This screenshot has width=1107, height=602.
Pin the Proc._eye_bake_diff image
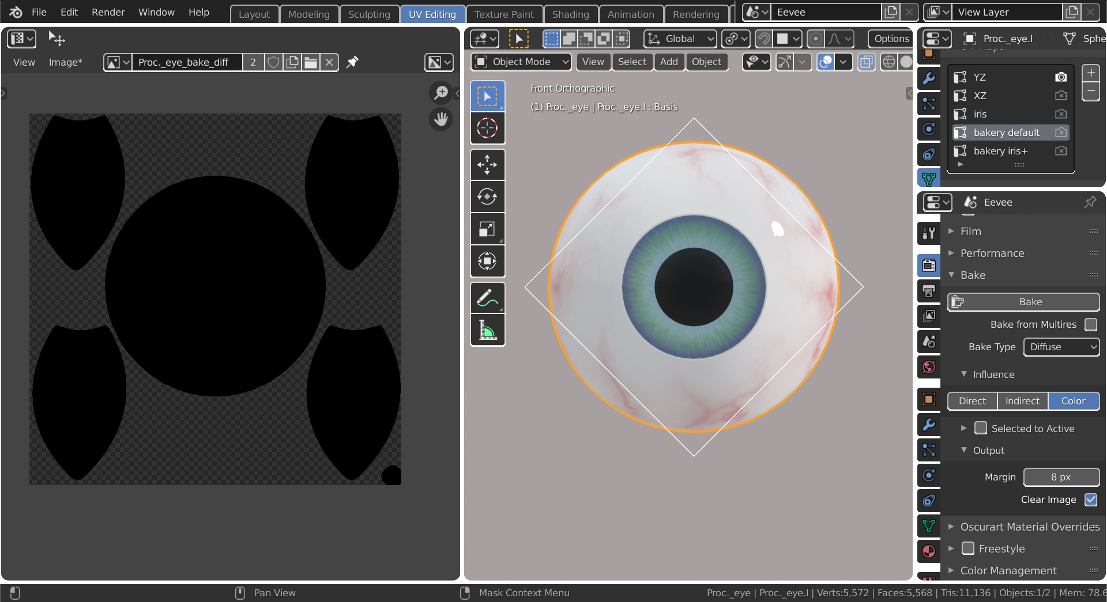[352, 62]
